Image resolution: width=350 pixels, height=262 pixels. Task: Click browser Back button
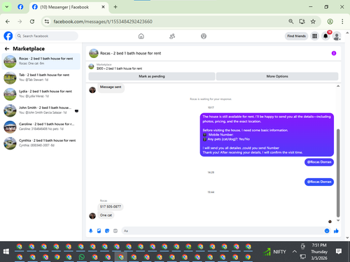[x=8, y=22]
